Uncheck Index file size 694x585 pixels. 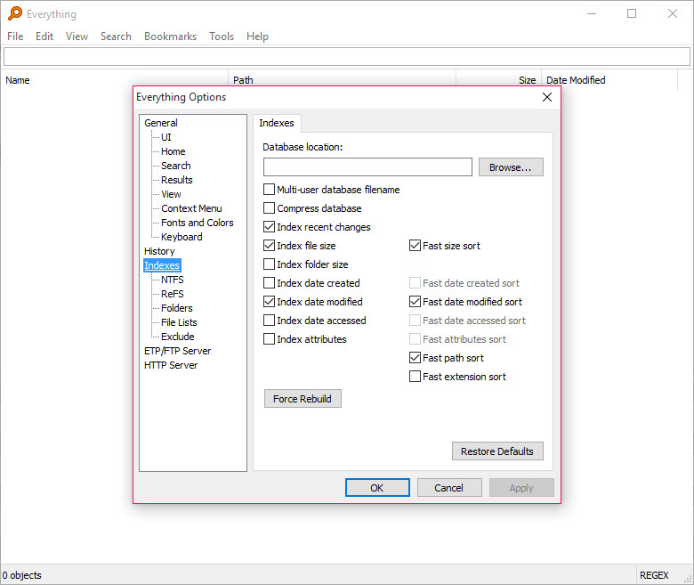[269, 246]
